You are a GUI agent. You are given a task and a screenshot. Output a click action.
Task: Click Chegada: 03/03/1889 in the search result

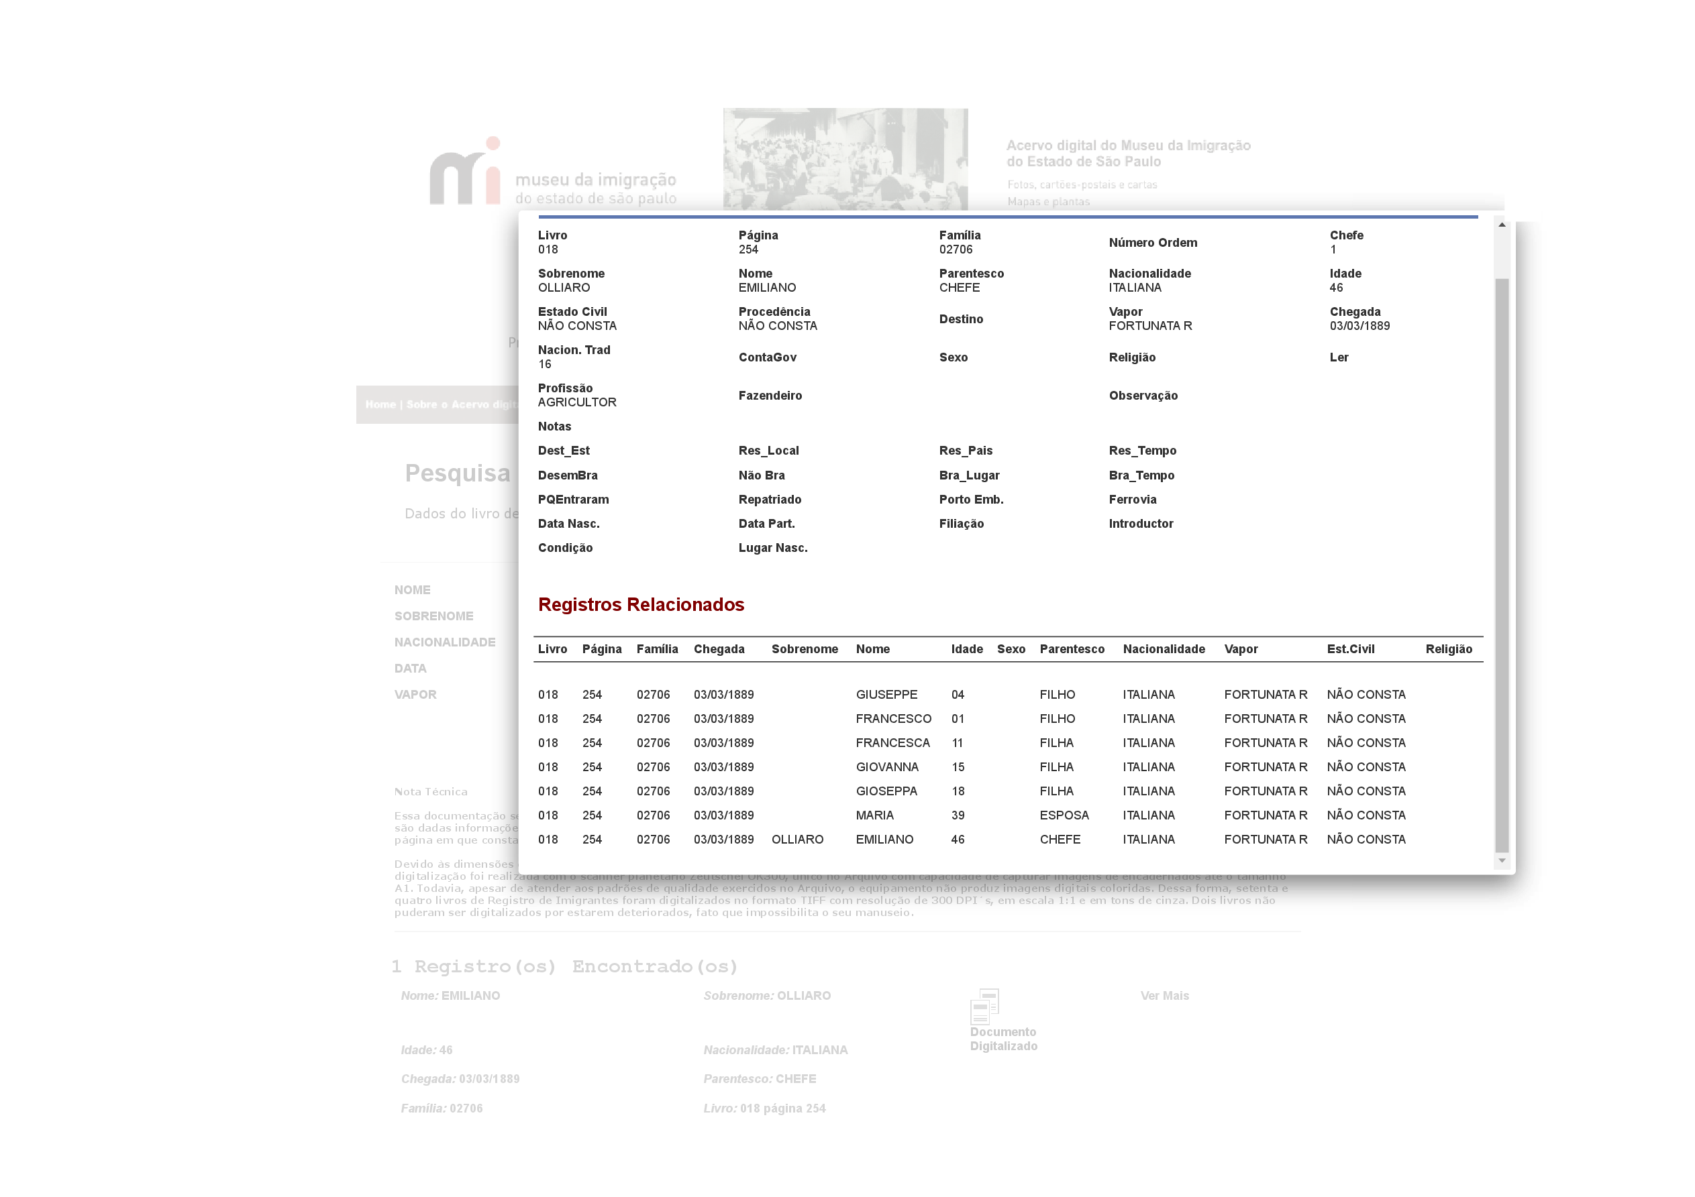tap(460, 1079)
